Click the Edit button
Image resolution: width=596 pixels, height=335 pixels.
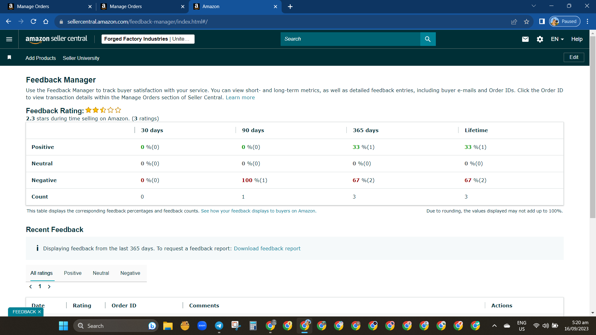[574, 57]
